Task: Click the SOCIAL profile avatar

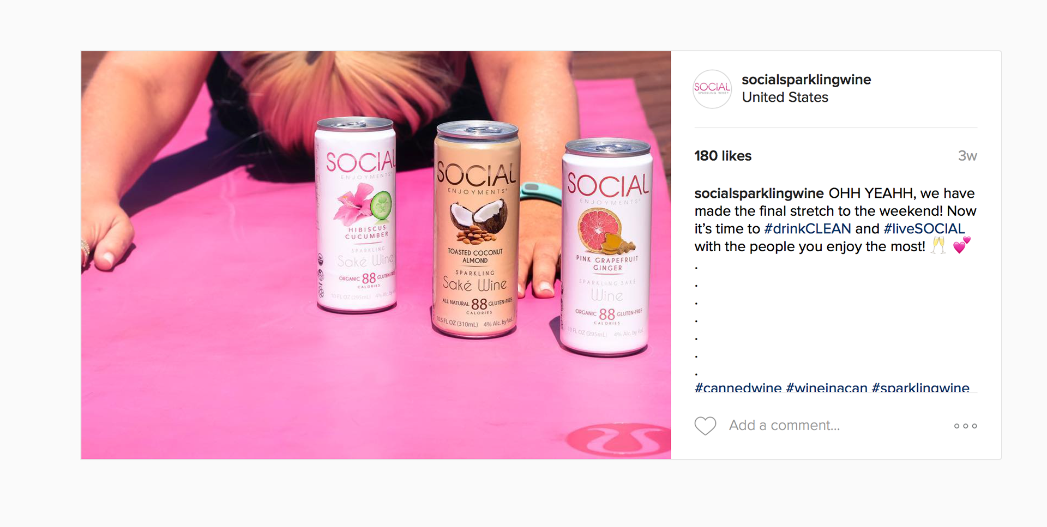Action: click(x=712, y=89)
